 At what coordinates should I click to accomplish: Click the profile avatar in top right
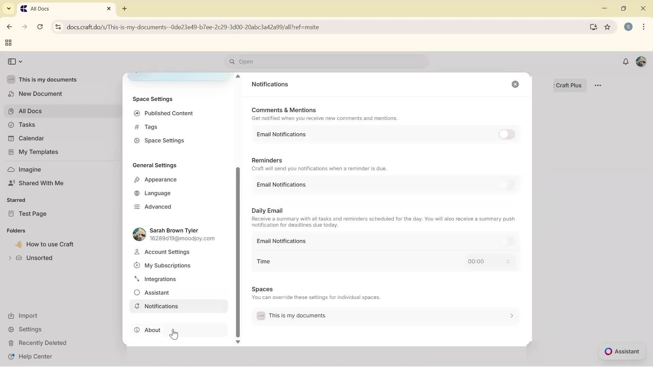[641, 62]
